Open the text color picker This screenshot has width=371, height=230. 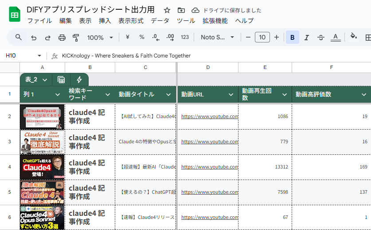(x=336, y=38)
